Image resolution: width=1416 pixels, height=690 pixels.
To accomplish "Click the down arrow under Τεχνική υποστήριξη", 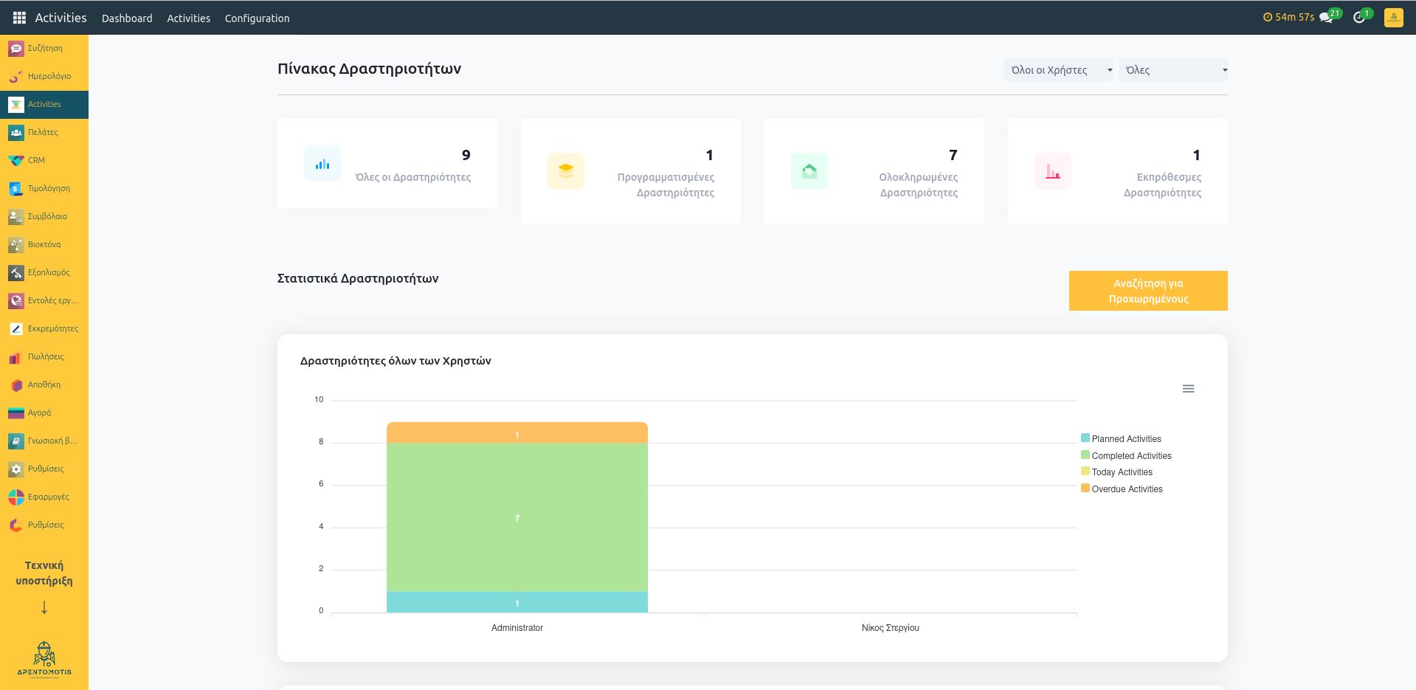I will tap(44, 607).
